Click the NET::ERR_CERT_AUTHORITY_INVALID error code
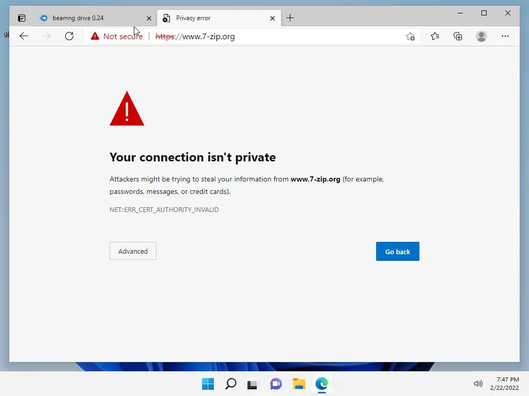 [x=164, y=209]
